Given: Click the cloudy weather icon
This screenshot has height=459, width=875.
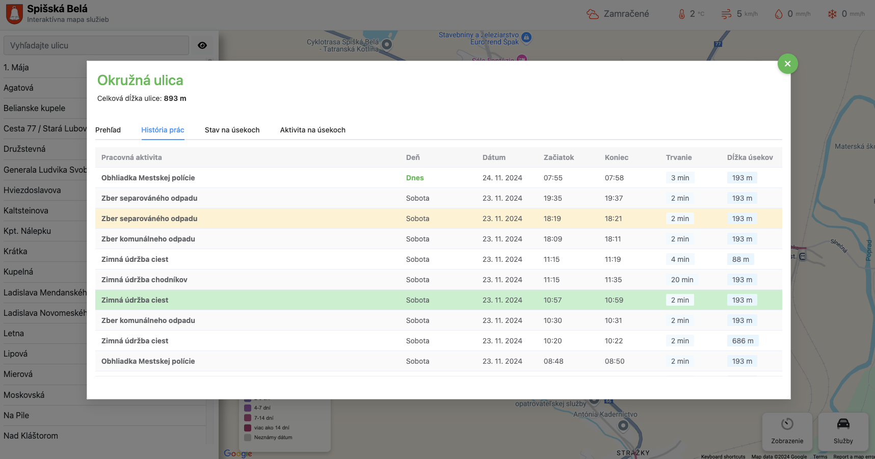Looking at the screenshot, I should coord(593,14).
